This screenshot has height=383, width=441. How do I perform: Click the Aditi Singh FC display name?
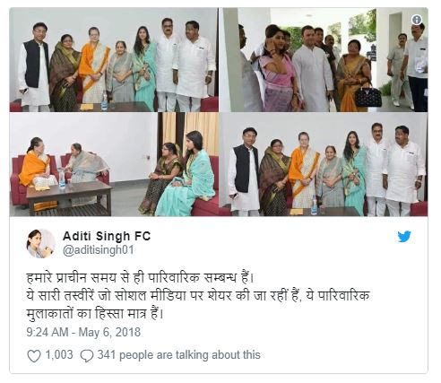pyautogui.click(x=107, y=236)
